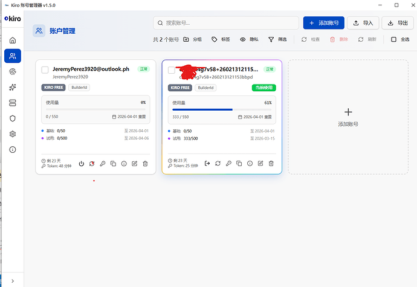
Task: Click the Token: 25 分钟 text
Action: pos(186,166)
